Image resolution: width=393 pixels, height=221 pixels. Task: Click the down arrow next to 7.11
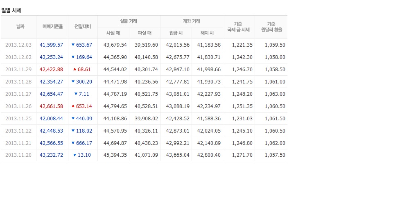[x=76, y=94]
